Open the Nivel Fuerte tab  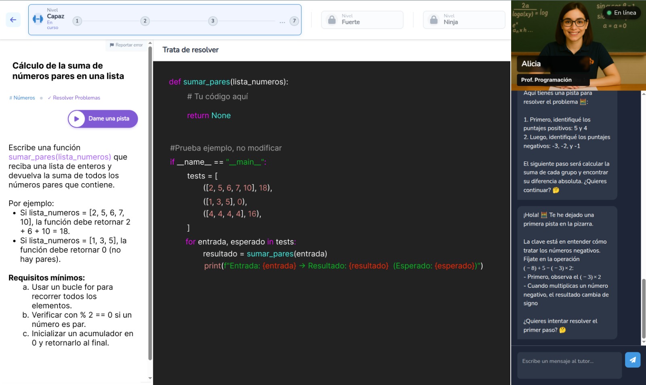coord(362,20)
